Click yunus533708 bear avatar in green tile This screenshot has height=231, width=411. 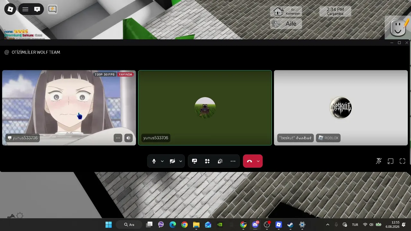click(x=205, y=107)
